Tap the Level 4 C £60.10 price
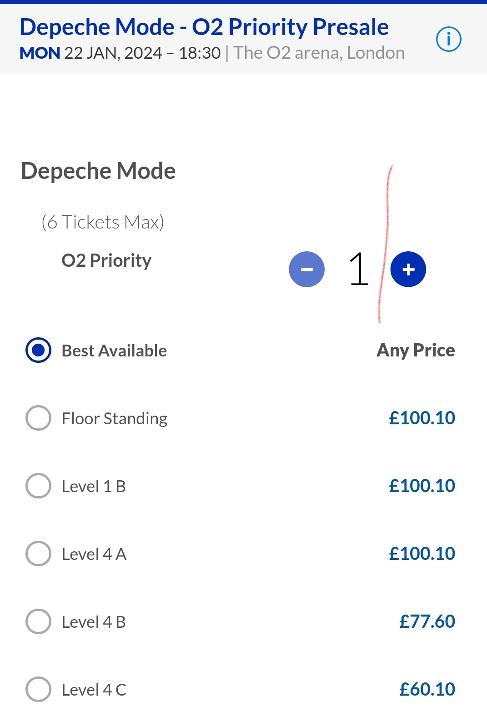Screen dimensions: 487x712 (427, 689)
